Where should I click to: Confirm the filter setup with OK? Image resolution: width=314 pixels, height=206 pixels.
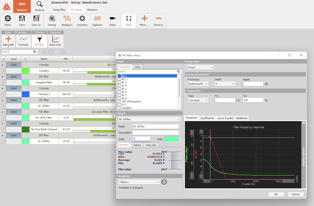tap(276, 194)
